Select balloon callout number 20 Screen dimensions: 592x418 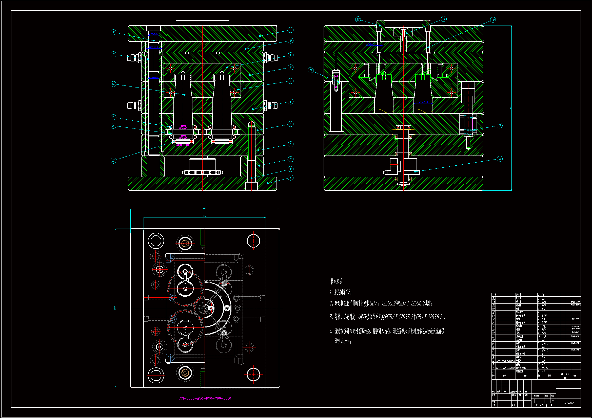[493, 20]
